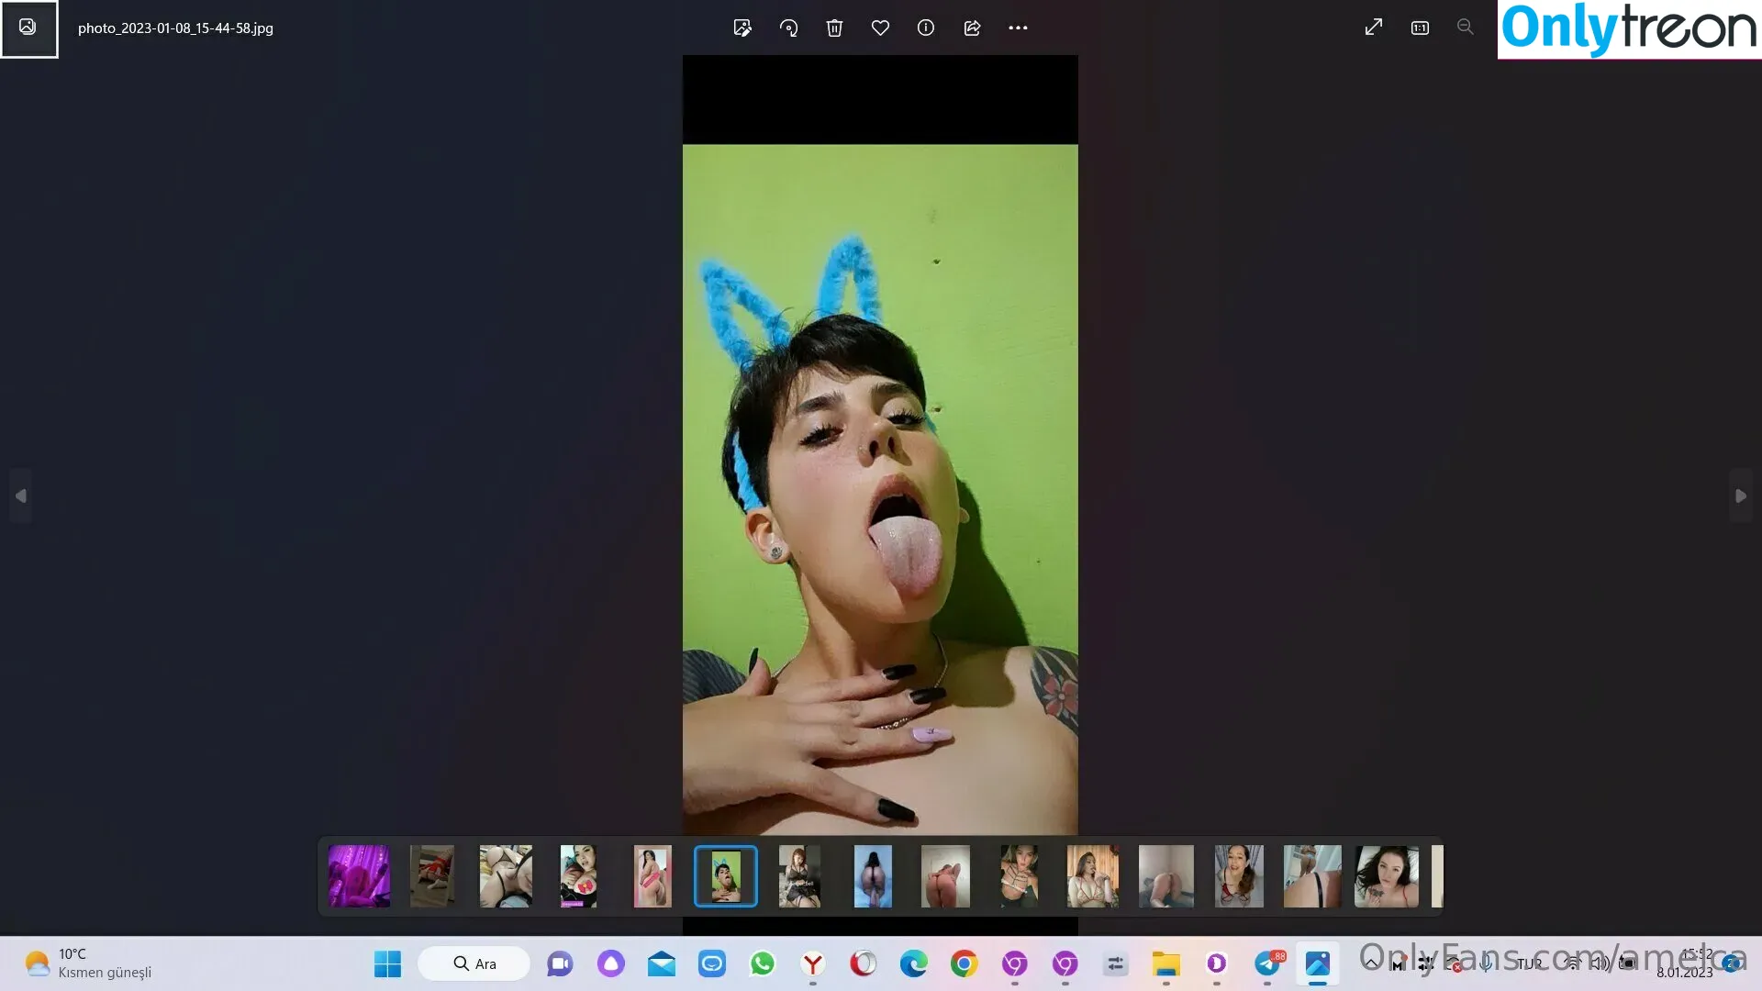Select the purple-toned thumbnail in the filmstrip

pyautogui.click(x=360, y=876)
